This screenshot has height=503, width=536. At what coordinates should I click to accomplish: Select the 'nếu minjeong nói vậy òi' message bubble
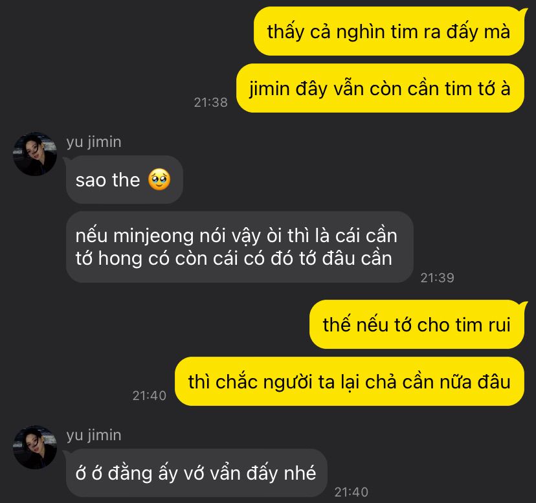click(x=240, y=247)
